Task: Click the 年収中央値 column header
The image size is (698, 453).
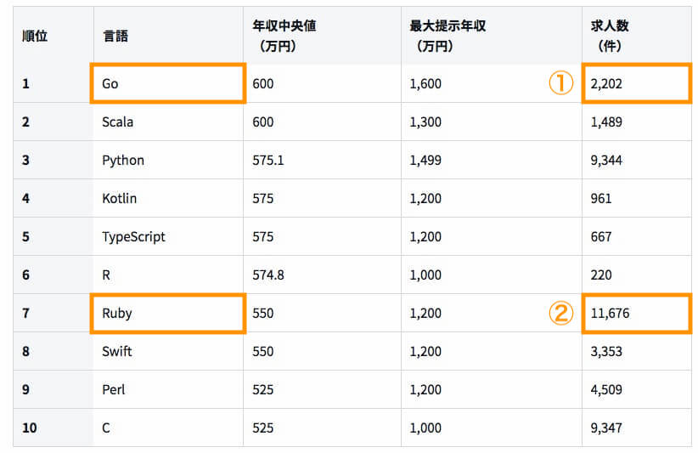Action: coord(322,36)
